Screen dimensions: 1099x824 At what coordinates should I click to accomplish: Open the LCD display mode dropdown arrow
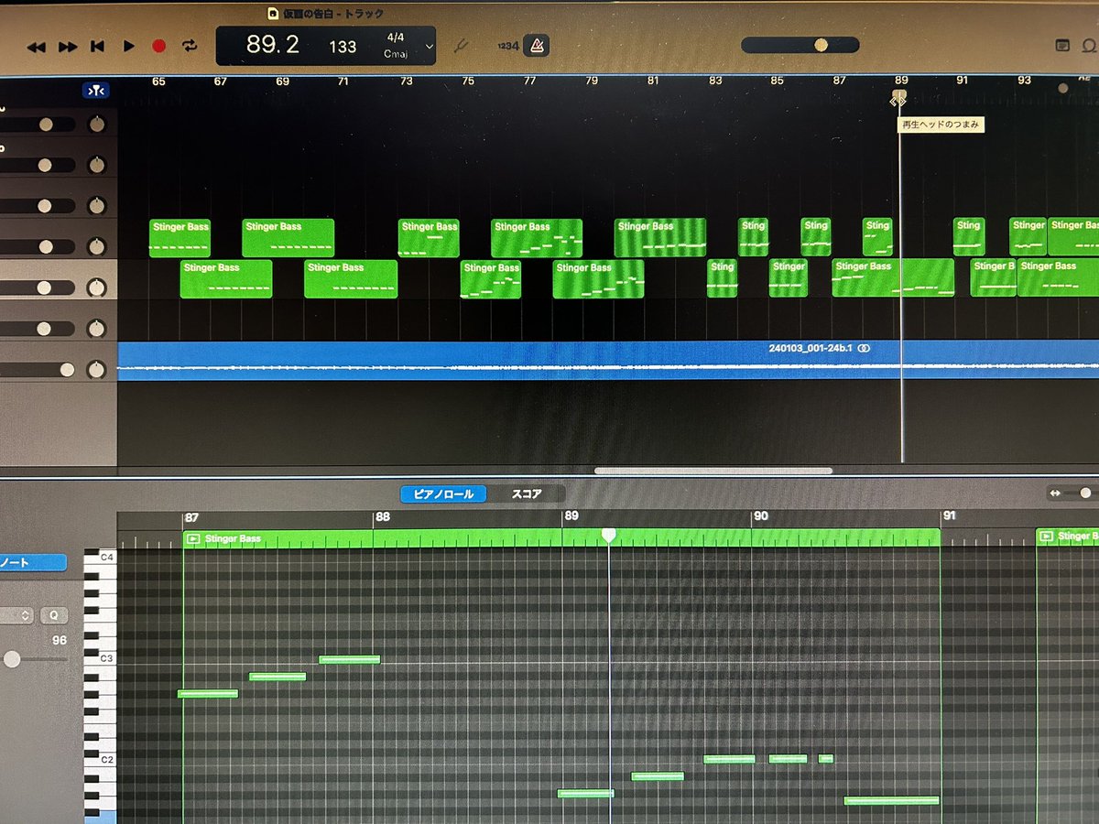click(429, 47)
